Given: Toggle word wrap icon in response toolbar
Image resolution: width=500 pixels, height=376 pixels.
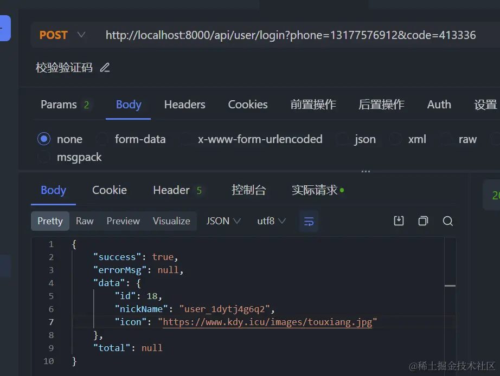Looking at the screenshot, I should (x=309, y=221).
